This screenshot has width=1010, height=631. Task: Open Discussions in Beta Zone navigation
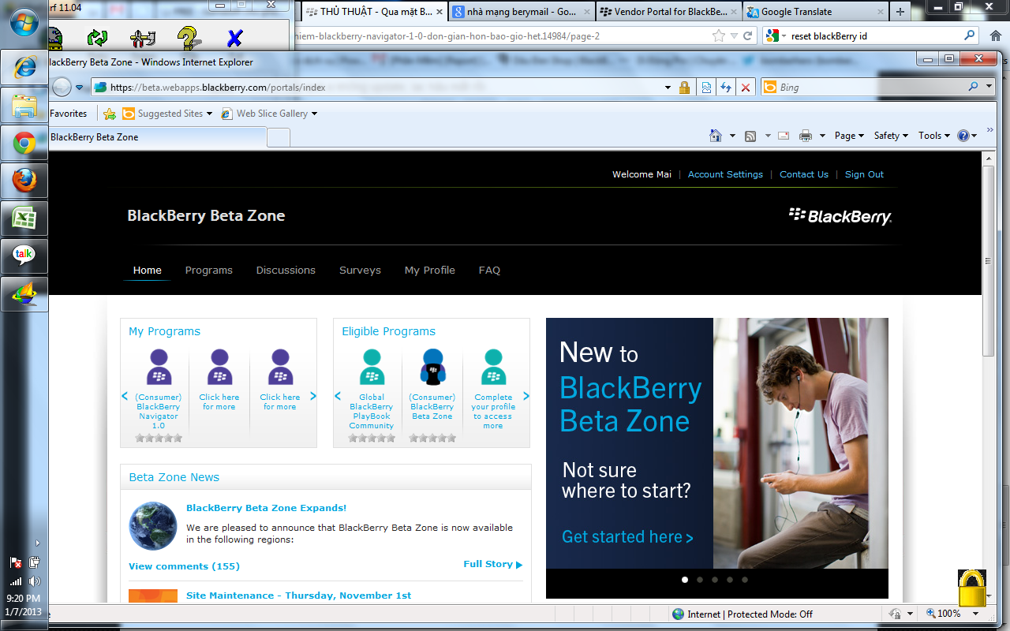point(286,270)
